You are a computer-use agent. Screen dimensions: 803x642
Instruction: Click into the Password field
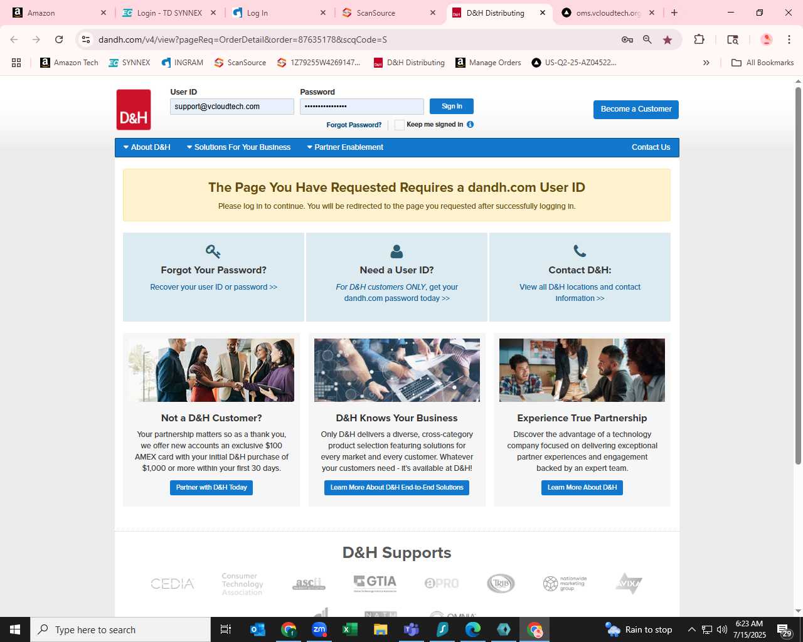(x=362, y=107)
